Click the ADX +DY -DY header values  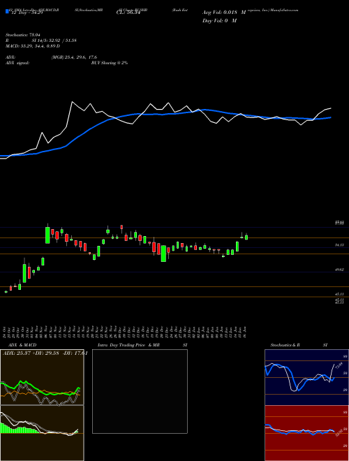[45, 353]
